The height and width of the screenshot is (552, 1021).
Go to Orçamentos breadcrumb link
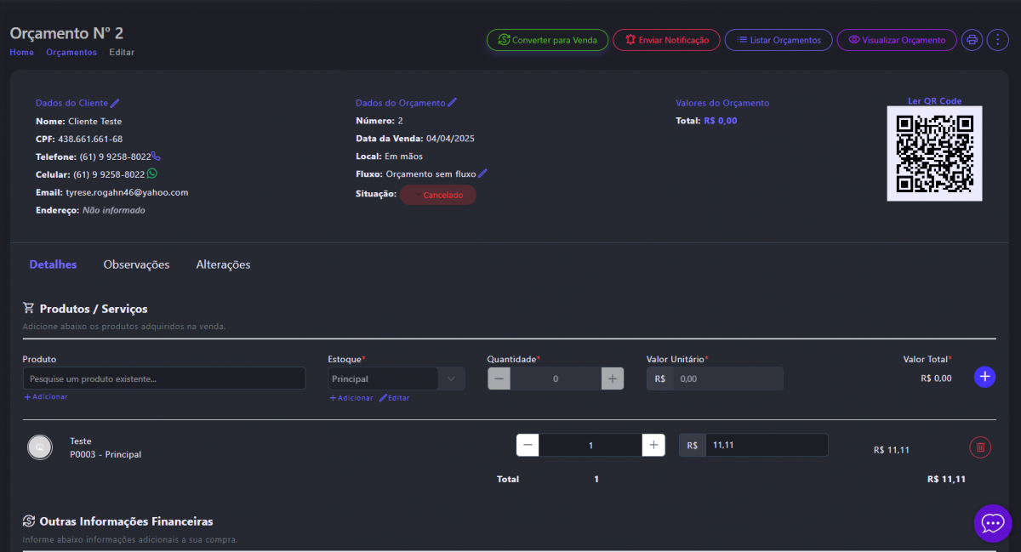point(71,53)
